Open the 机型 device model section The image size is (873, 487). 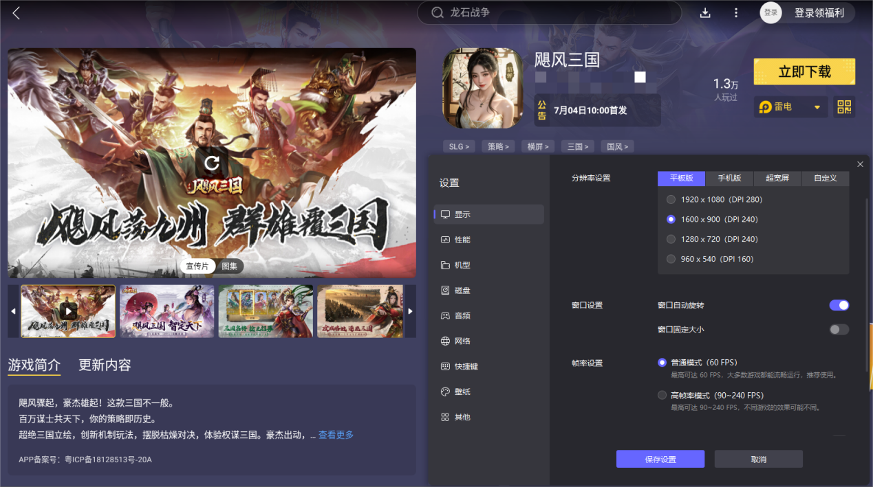tap(489, 265)
